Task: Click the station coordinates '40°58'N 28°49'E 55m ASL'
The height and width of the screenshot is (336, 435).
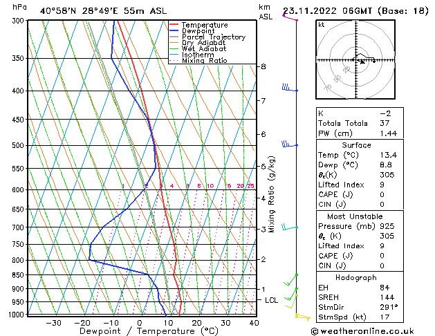Action: tap(103, 11)
